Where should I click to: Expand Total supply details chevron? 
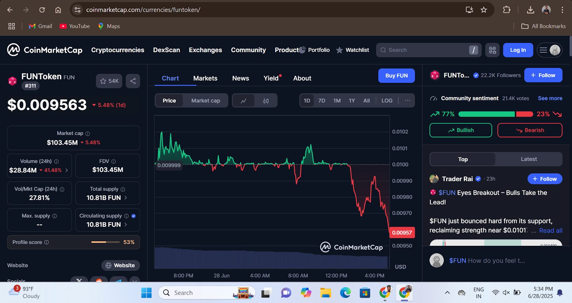tap(125, 198)
